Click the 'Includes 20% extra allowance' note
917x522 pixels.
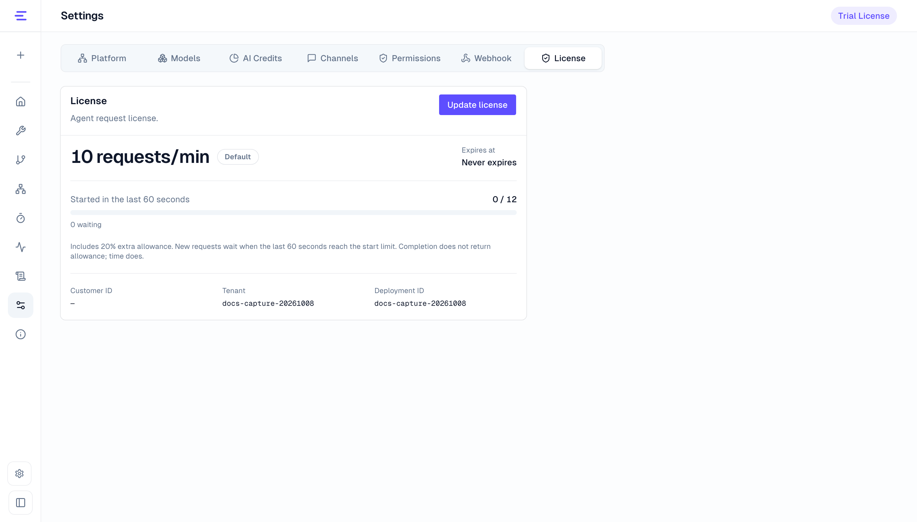pyautogui.click(x=280, y=251)
